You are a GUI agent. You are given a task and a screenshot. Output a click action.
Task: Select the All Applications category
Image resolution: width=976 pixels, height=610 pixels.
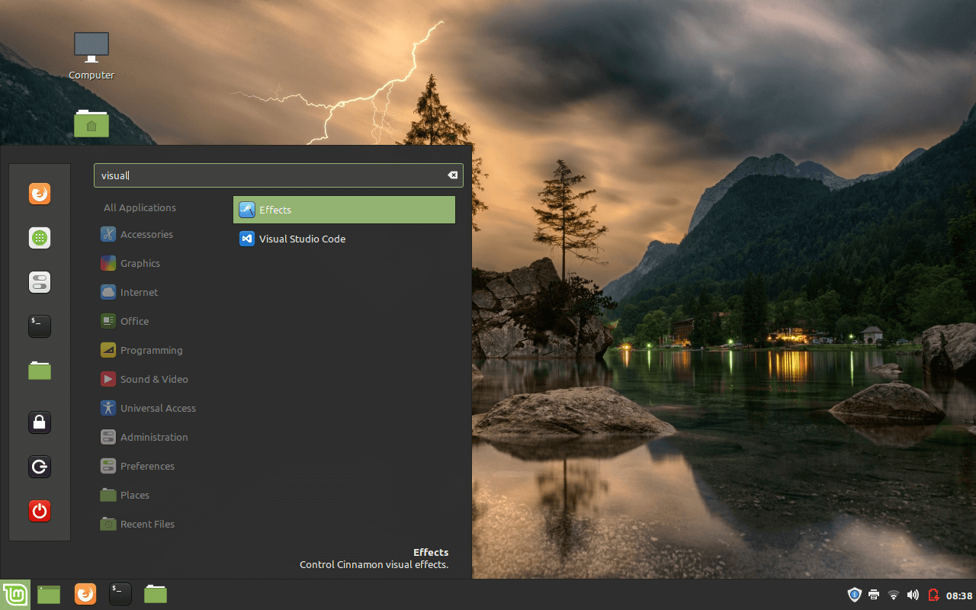pos(140,207)
